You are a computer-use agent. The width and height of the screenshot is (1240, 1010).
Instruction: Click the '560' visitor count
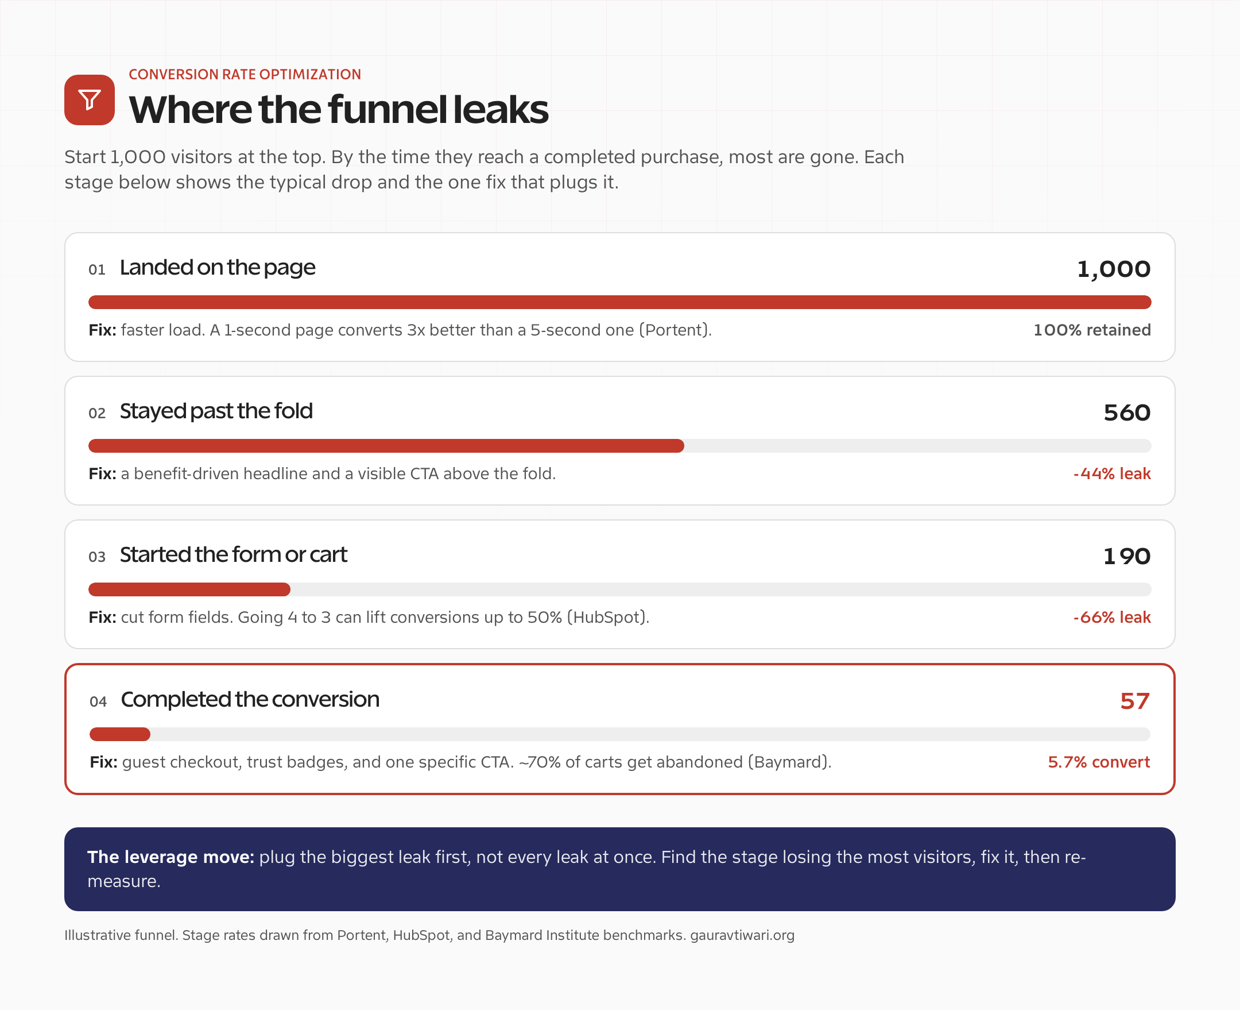click(x=1127, y=413)
